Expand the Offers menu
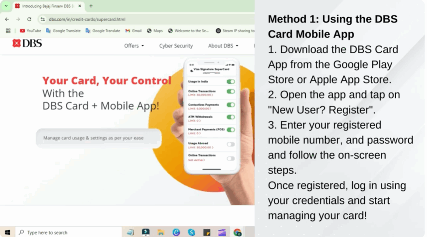Viewport: 427px width, 237px height. 134,46
